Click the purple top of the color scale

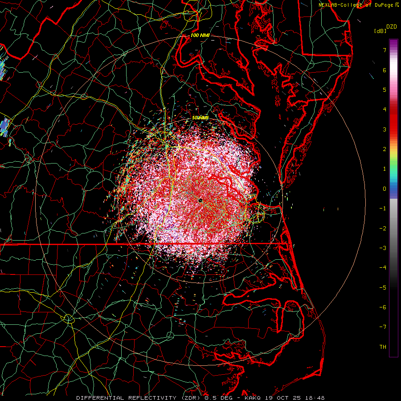tap(393, 44)
